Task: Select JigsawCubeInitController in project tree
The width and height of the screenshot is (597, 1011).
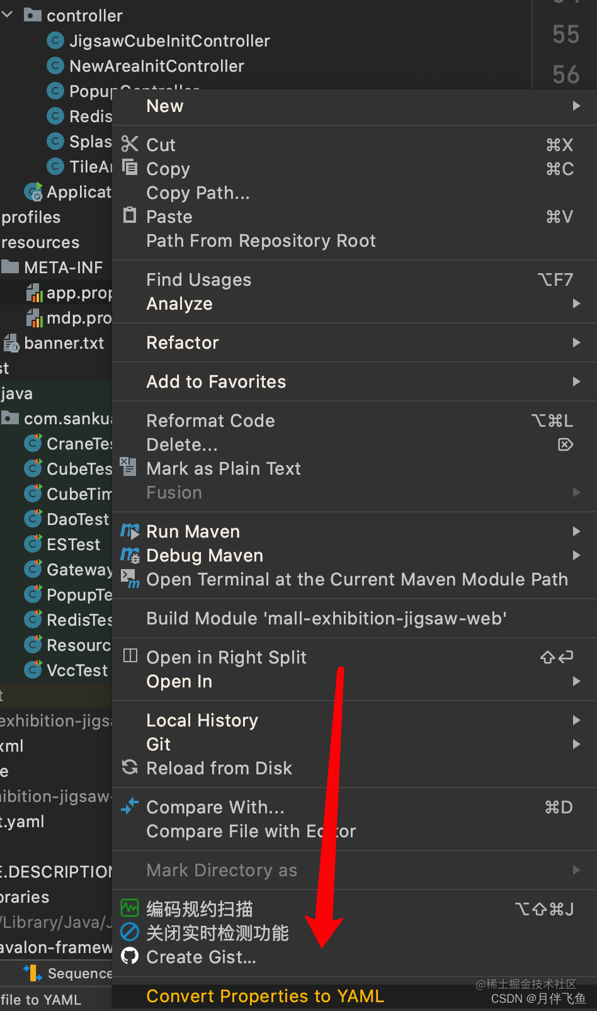Action: pos(169,41)
